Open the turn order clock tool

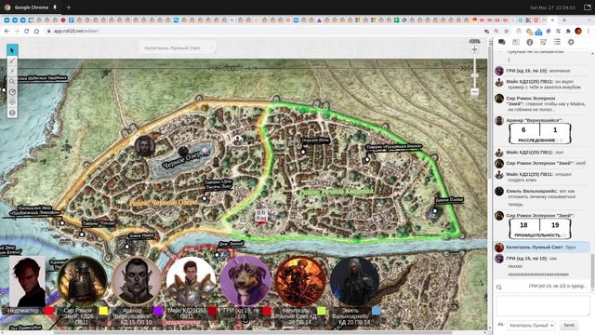(12, 92)
